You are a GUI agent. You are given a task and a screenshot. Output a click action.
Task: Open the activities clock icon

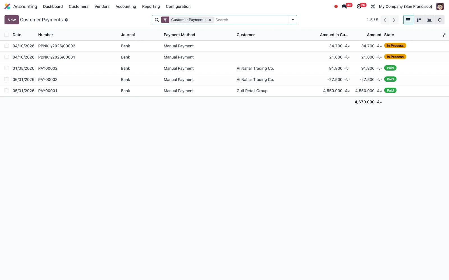359,6
